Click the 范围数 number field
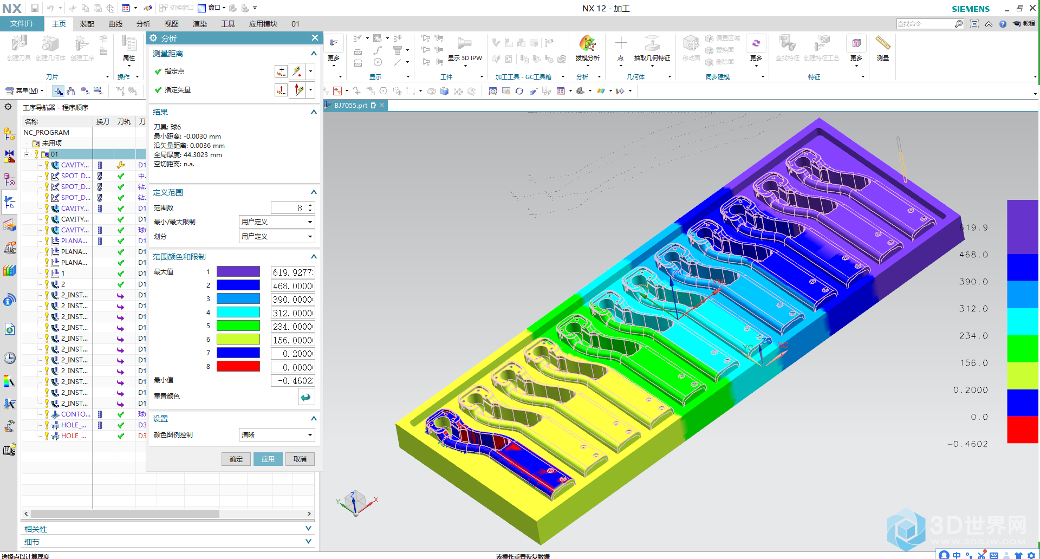 tap(289, 208)
